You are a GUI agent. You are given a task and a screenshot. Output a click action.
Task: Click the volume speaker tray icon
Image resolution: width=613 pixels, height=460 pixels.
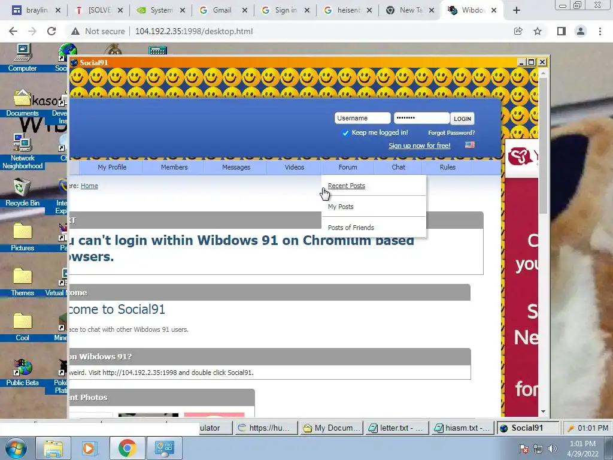click(x=553, y=449)
